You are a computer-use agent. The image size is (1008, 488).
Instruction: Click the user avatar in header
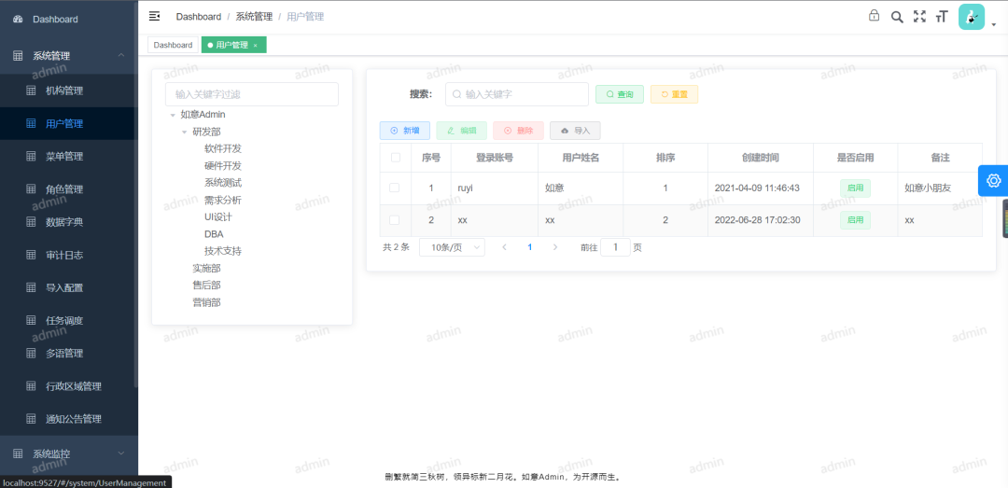(x=972, y=17)
